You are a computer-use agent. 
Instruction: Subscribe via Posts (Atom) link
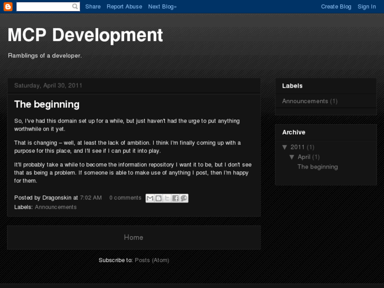click(x=152, y=260)
